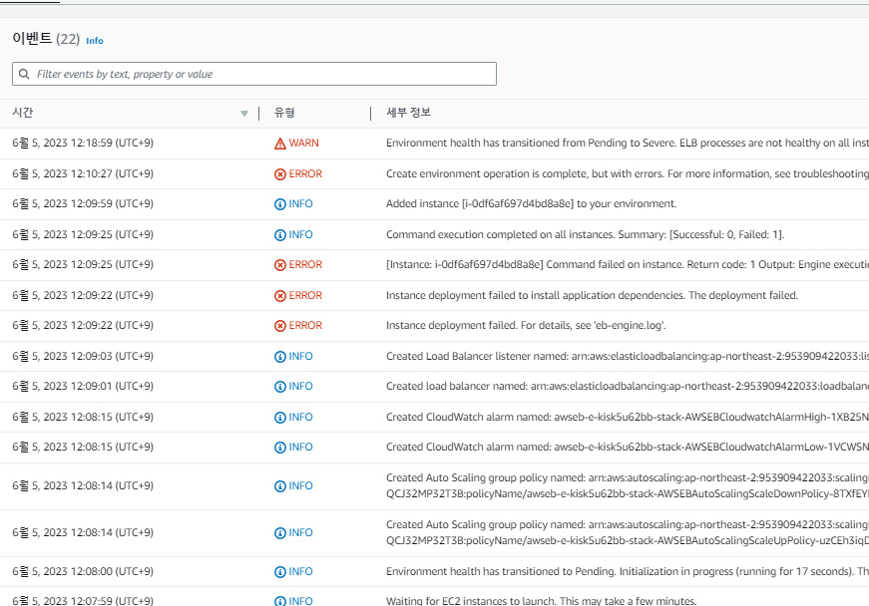Image resolution: width=869 pixels, height=606 pixels.
Task: Click INFO icon for Waiting for EC2 instances
Action: click(x=280, y=601)
